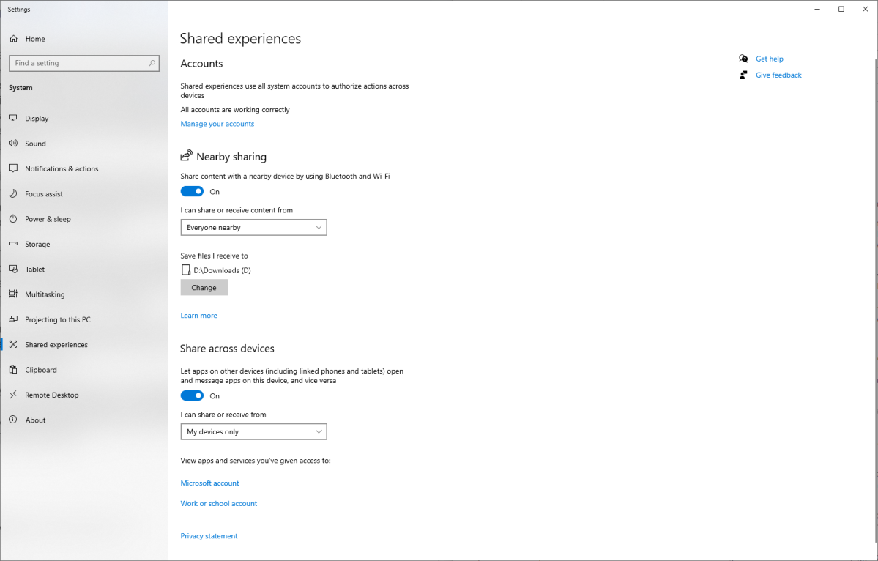Click the Nearby sharing heading icon
The height and width of the screenshot is (561, 878).
click(187, 155)
